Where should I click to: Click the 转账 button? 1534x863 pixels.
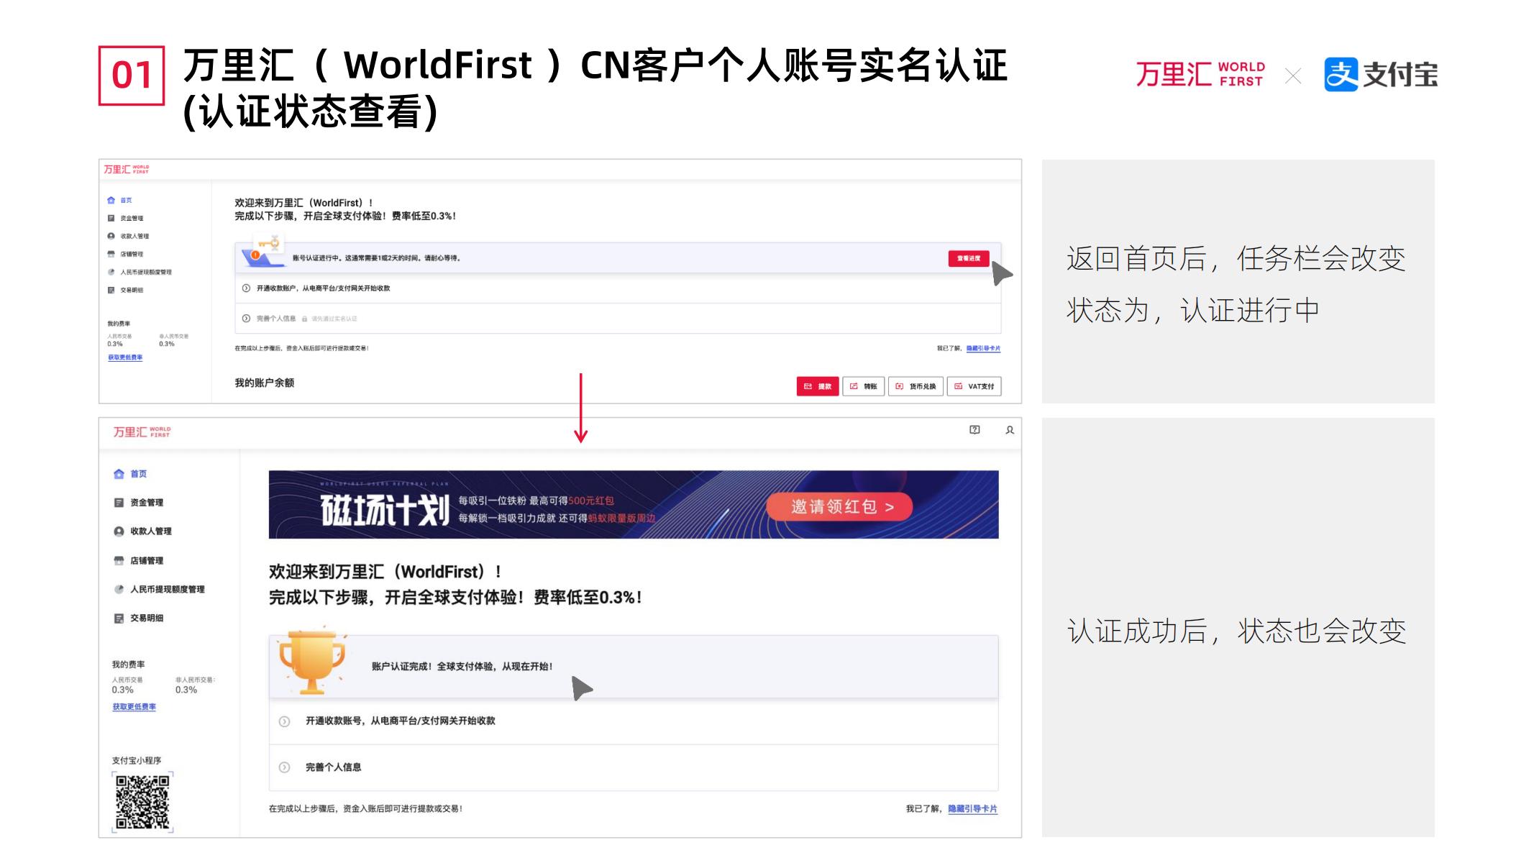pos(864,386)
